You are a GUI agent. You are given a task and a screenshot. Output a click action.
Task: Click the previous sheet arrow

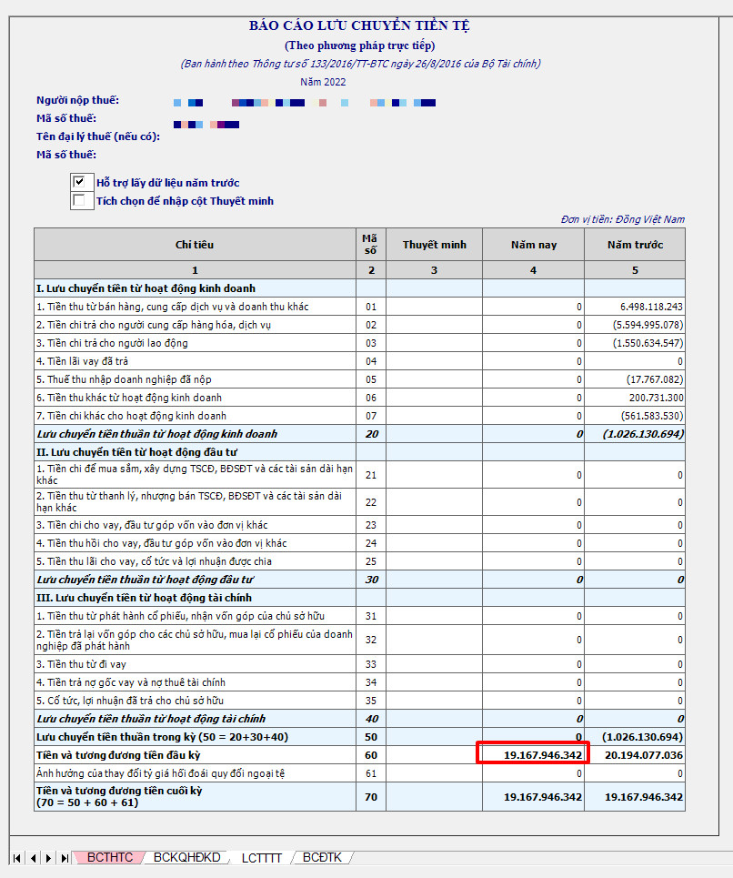[33, 858]
